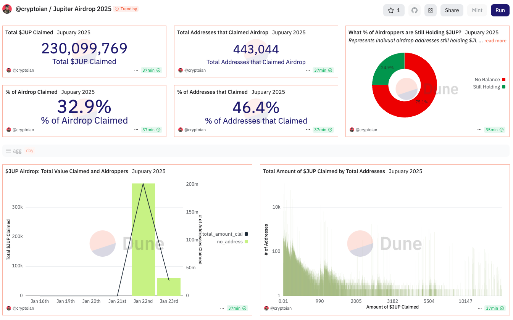Image resolution: width=513 pixels, height=320 pixels.
Task: Open more options on Claimed by Total Addresses card
Action: point(480,308)
